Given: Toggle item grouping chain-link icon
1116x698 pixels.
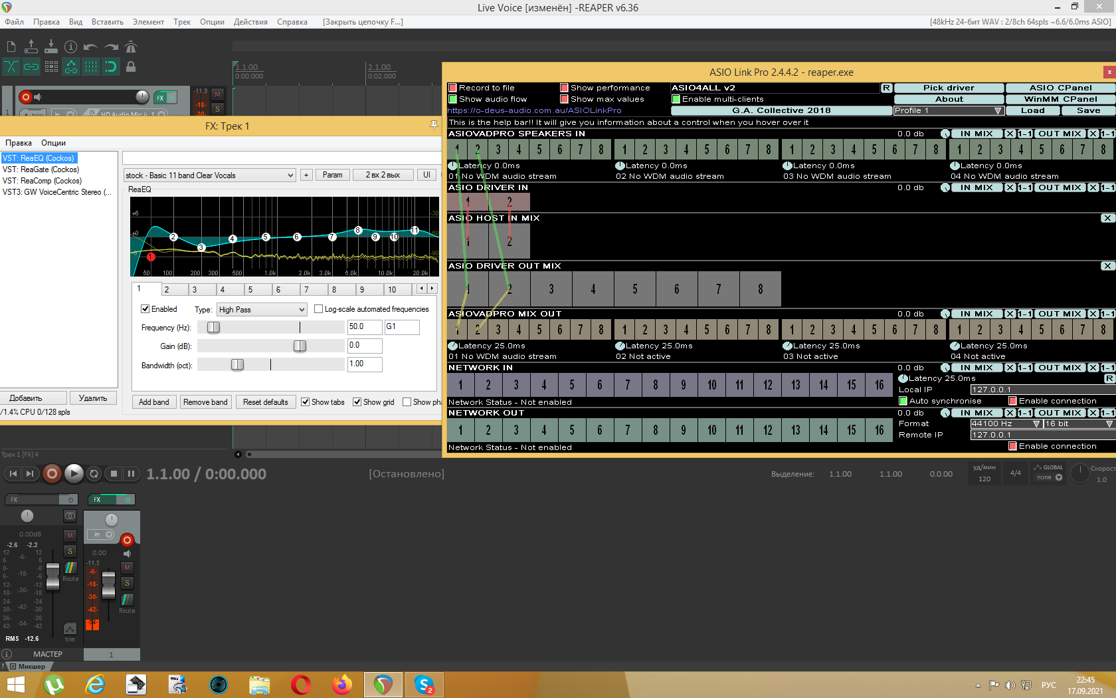Looking at the screenshot, I should click(31, 66).
